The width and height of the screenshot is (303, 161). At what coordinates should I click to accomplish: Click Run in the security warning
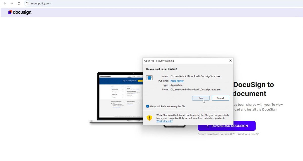click(201, 98)
